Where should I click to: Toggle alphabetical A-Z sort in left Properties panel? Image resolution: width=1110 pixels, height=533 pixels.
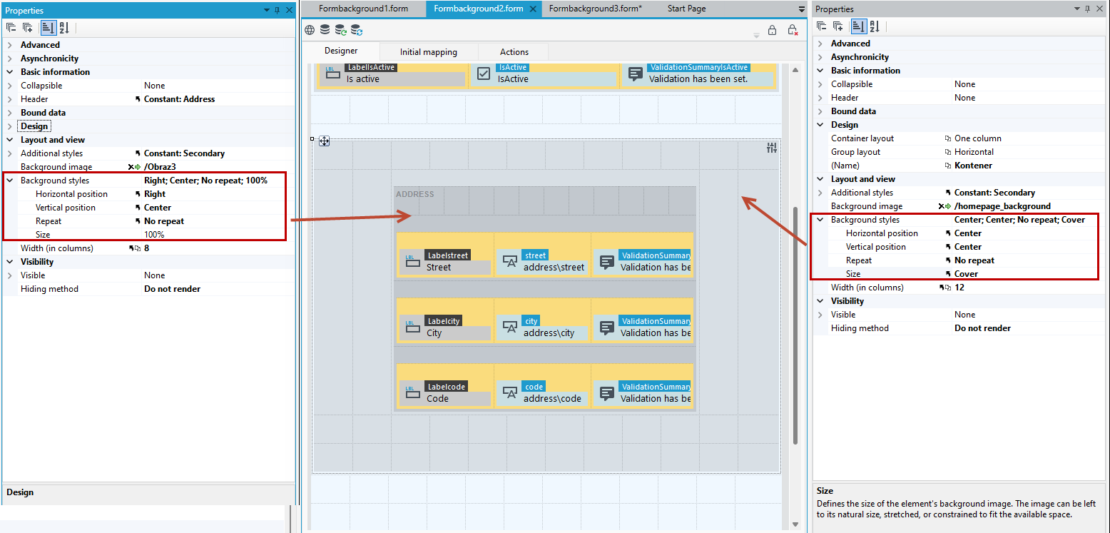click(x=64, y=28)
